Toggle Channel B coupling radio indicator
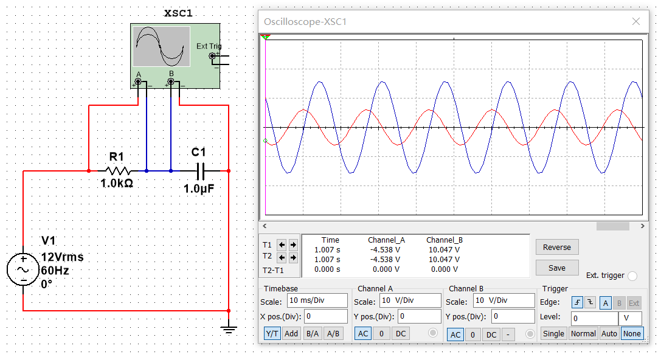This screenshot has height=357, width=661. click(x=530, y=334)
